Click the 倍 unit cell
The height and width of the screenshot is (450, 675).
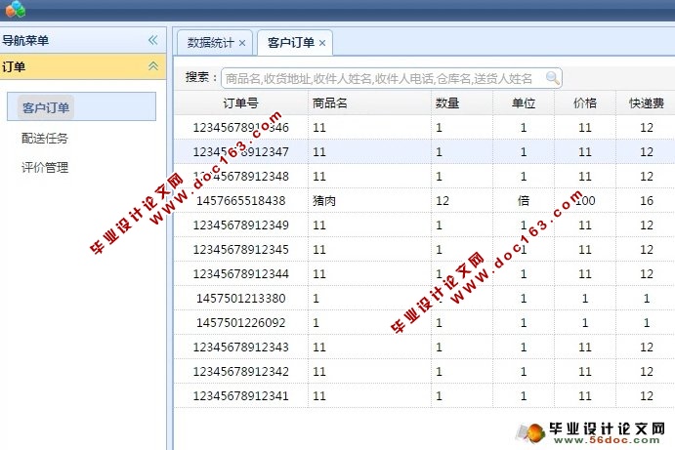click(x=524, y=200)
